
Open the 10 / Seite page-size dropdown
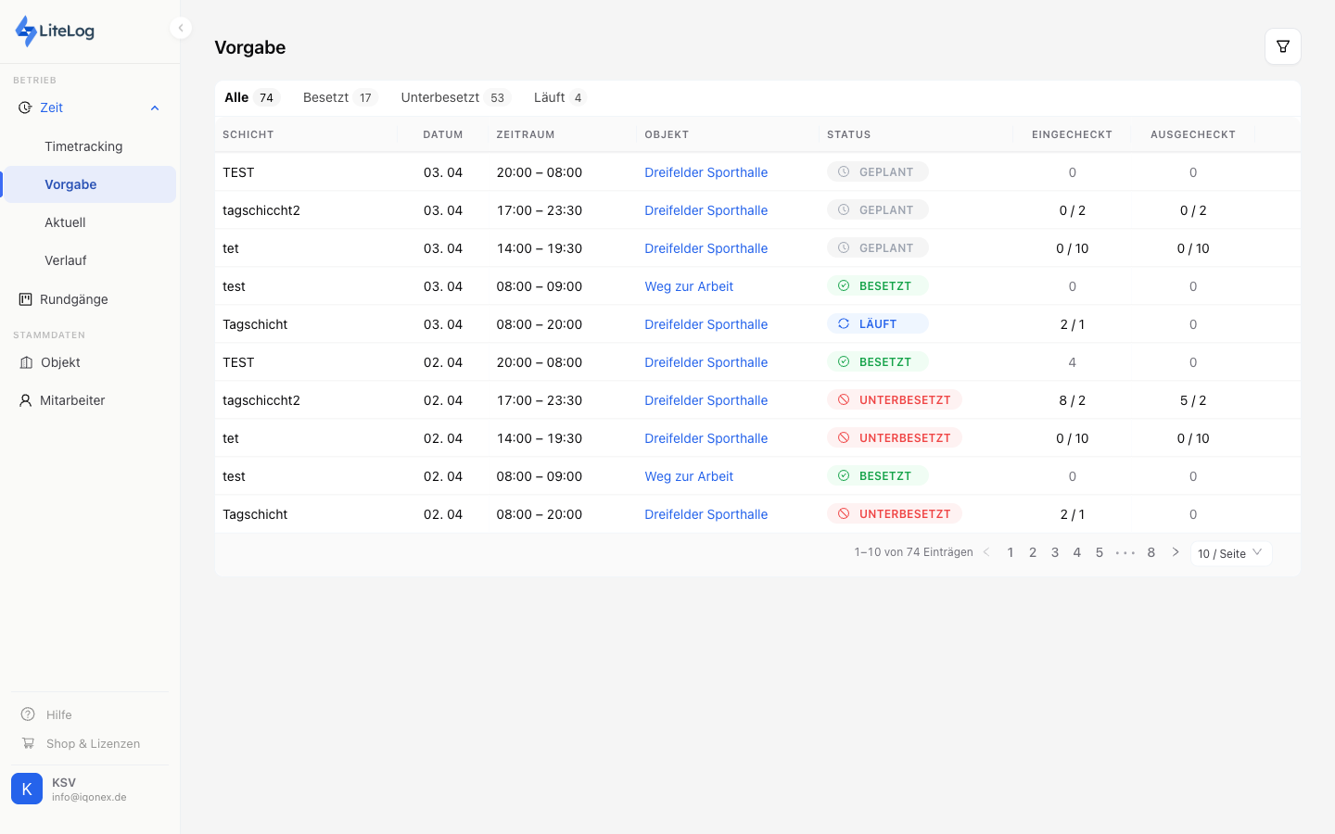click(1230, 553)
